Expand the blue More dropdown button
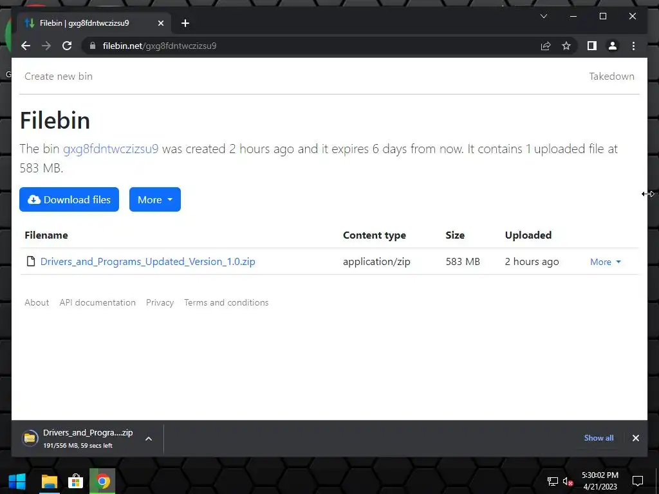This screenshot has height=494, width=659. 154,199
